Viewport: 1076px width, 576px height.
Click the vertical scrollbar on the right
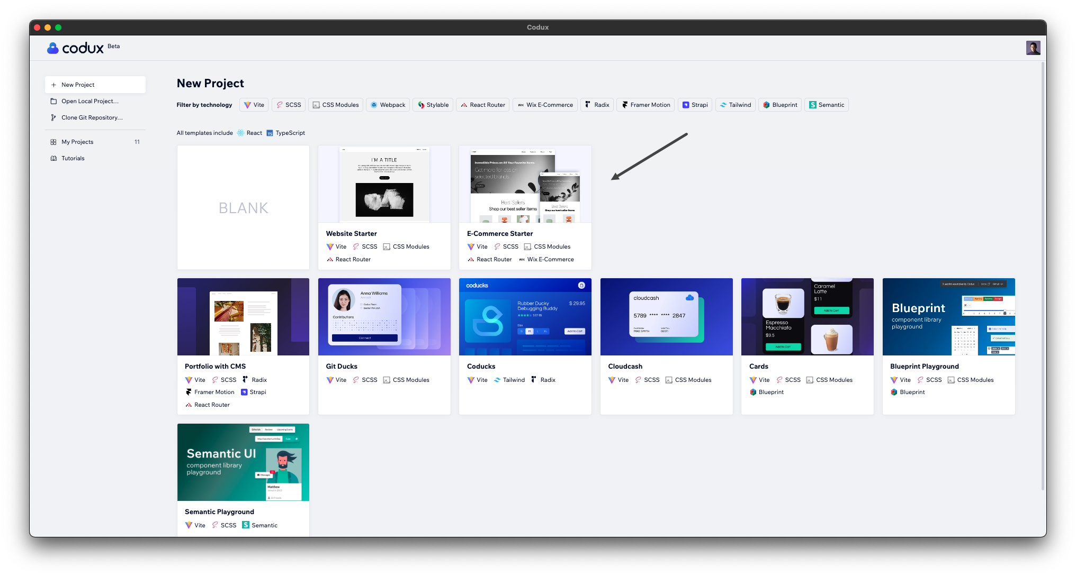click(1043, 275)
